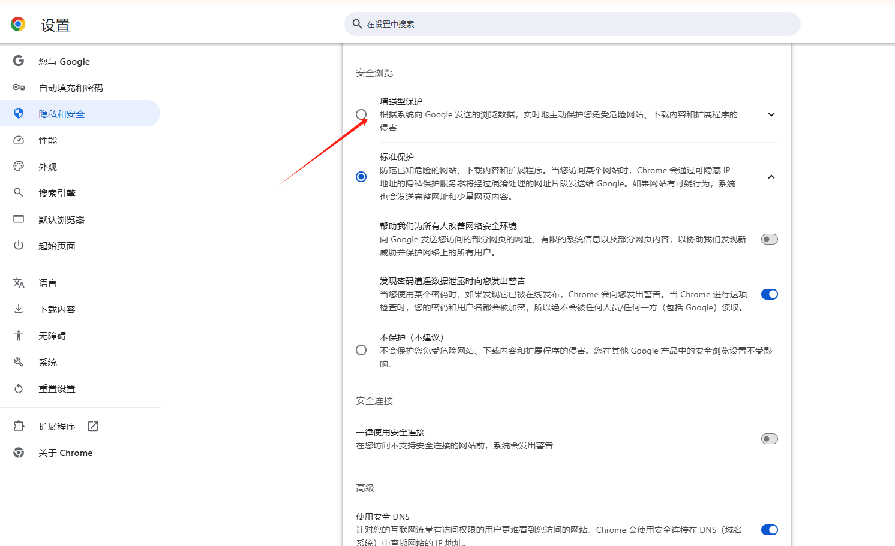Image resolution: width=895 pixels, height=546 pixels.
Task: Click the browser window icon beside 默认浏览器
Action: coord(19,219)
